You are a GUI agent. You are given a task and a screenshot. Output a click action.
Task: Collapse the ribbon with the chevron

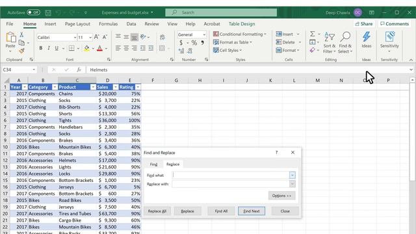point(411,60)
